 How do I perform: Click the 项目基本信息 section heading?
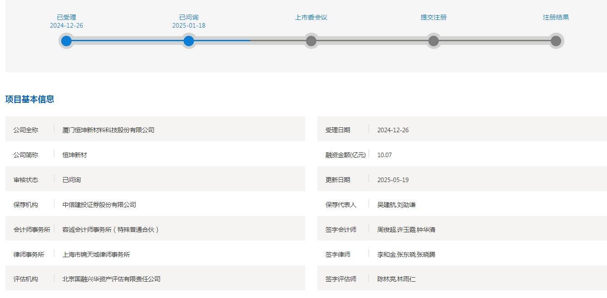tap(30, 99)
